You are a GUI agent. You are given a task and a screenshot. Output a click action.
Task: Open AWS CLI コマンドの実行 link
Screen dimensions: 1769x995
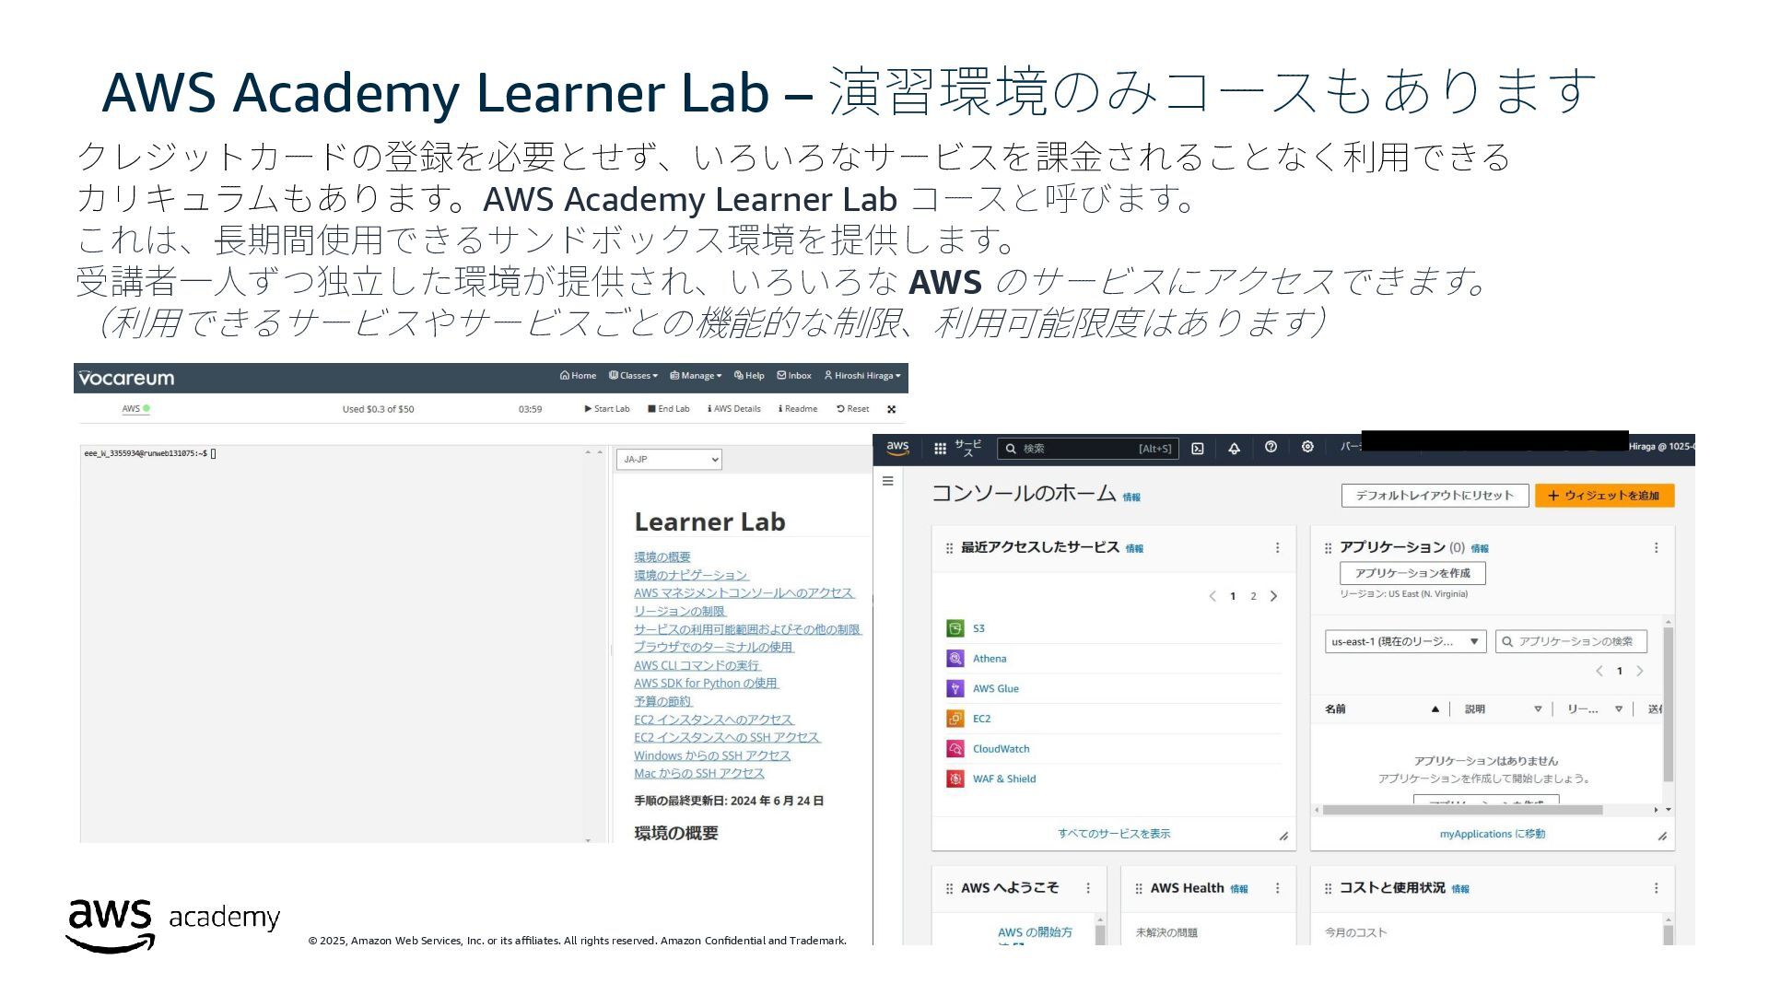coord(697,665)
